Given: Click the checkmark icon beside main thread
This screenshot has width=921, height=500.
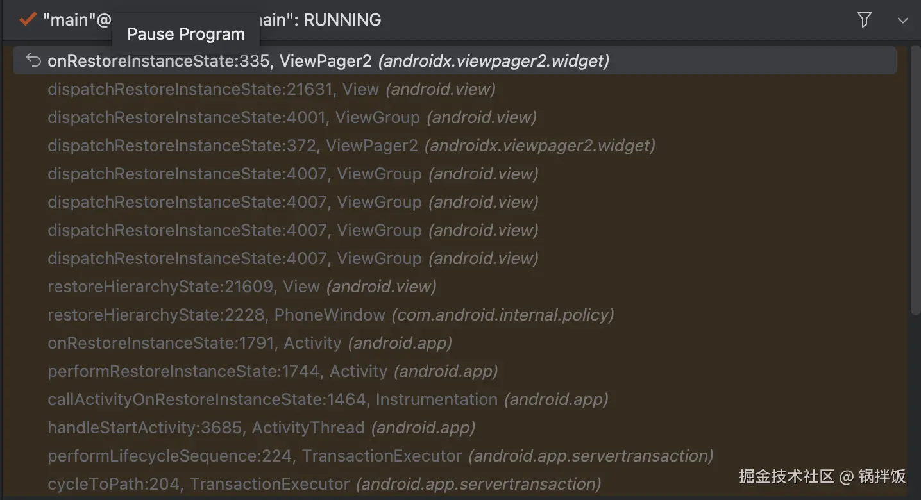Looking at the screenshot, I should pyautogui.click(x=28, y=19).
